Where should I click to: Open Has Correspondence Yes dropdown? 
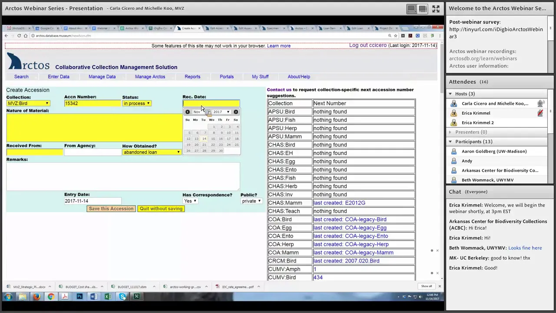pyautogui.click(x=190, y=201)
